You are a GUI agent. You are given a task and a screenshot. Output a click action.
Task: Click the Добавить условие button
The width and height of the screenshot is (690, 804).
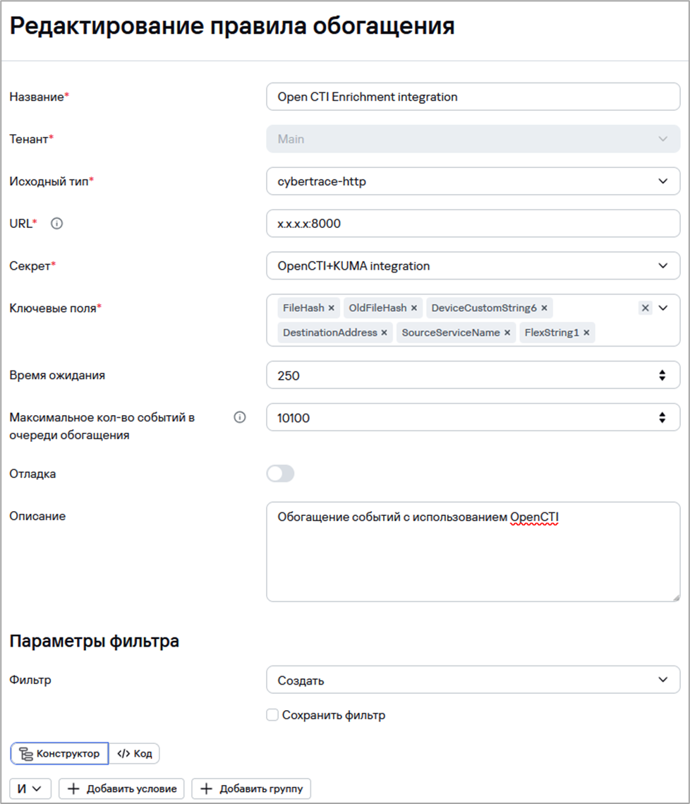coord(122,788)
